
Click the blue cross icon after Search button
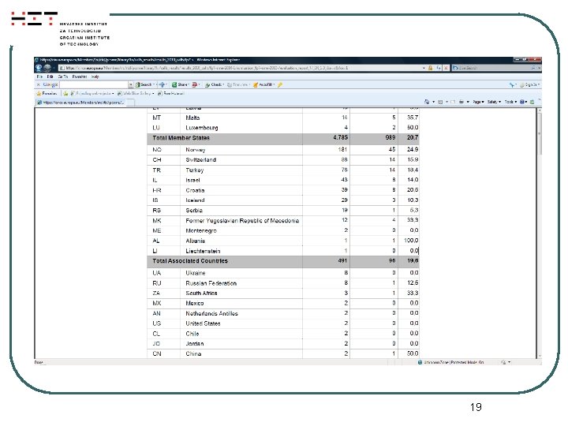(x=162, y=84)
